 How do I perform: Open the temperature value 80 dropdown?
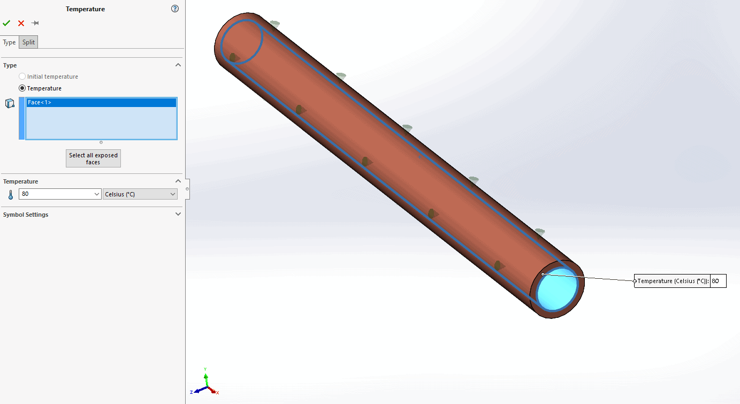point(97,194)
